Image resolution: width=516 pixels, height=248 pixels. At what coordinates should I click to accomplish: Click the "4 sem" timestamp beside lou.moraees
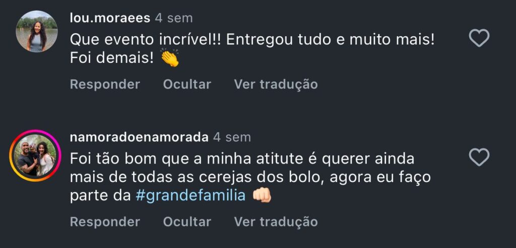coord(174,18)
